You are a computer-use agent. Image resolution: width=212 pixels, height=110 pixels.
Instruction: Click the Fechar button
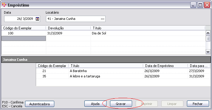tap(198, 104)
